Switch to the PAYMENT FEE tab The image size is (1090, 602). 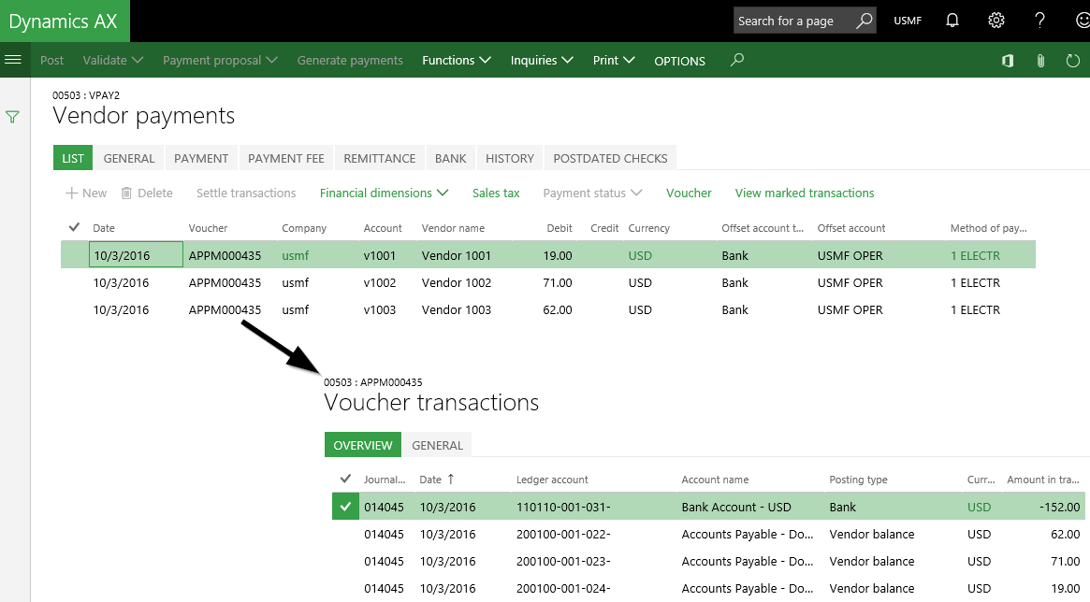click(x=285, y=158)
